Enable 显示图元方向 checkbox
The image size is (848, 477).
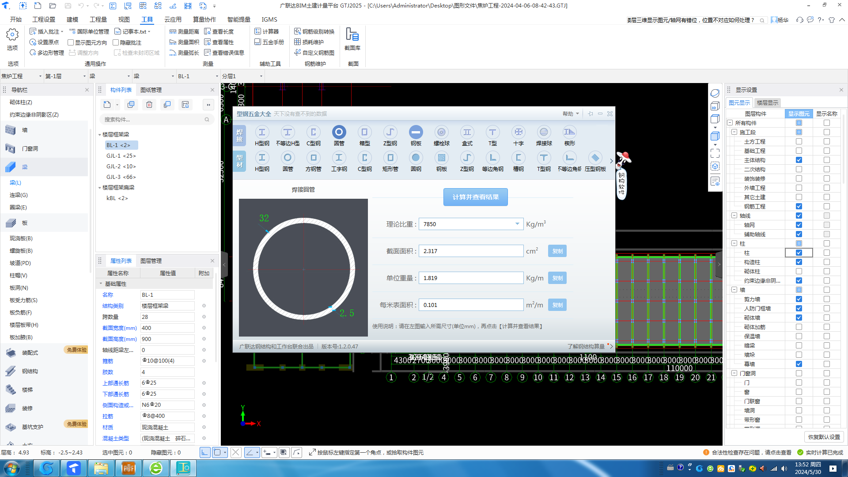[x=71, y=42]
